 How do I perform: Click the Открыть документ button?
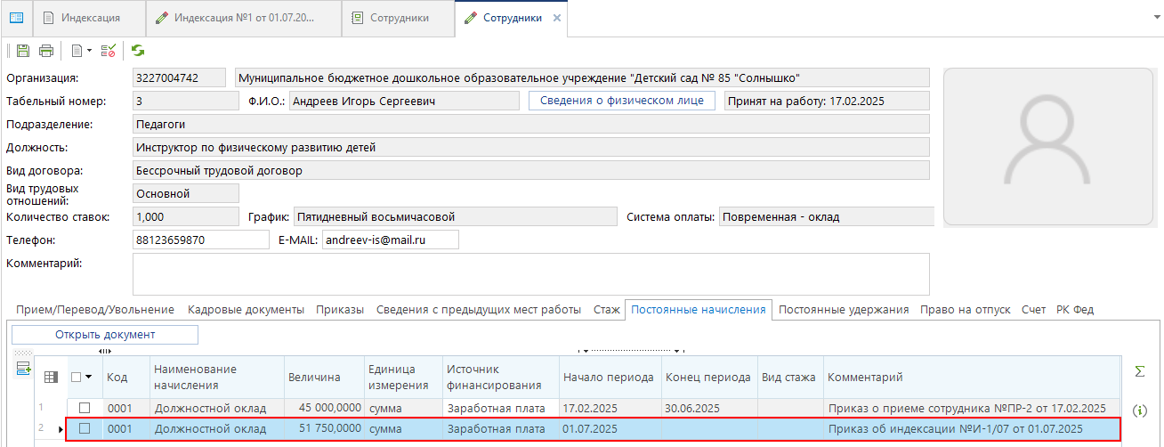(x=105, y=335)
